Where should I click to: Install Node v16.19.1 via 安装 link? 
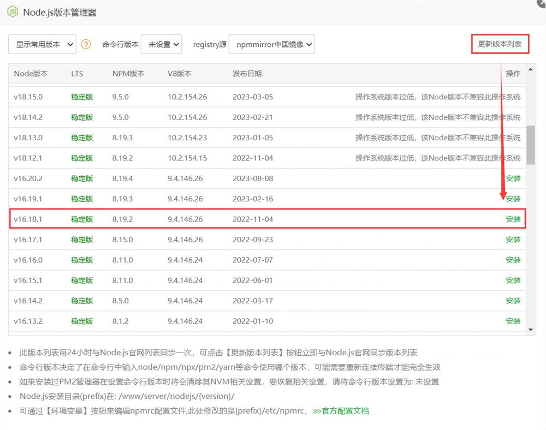click(x=513, y=199)
